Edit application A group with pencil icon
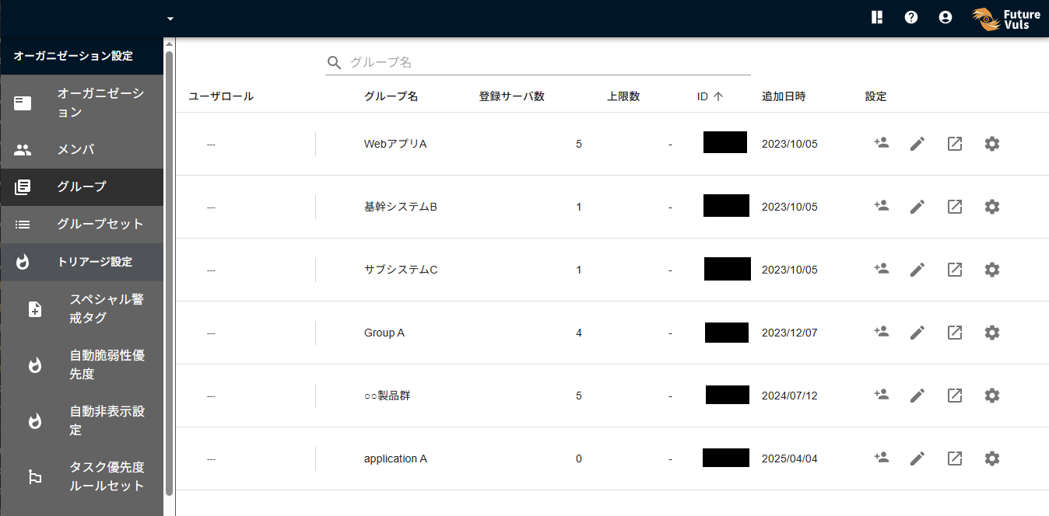The image size is (1049, 516). coord(917,458)
